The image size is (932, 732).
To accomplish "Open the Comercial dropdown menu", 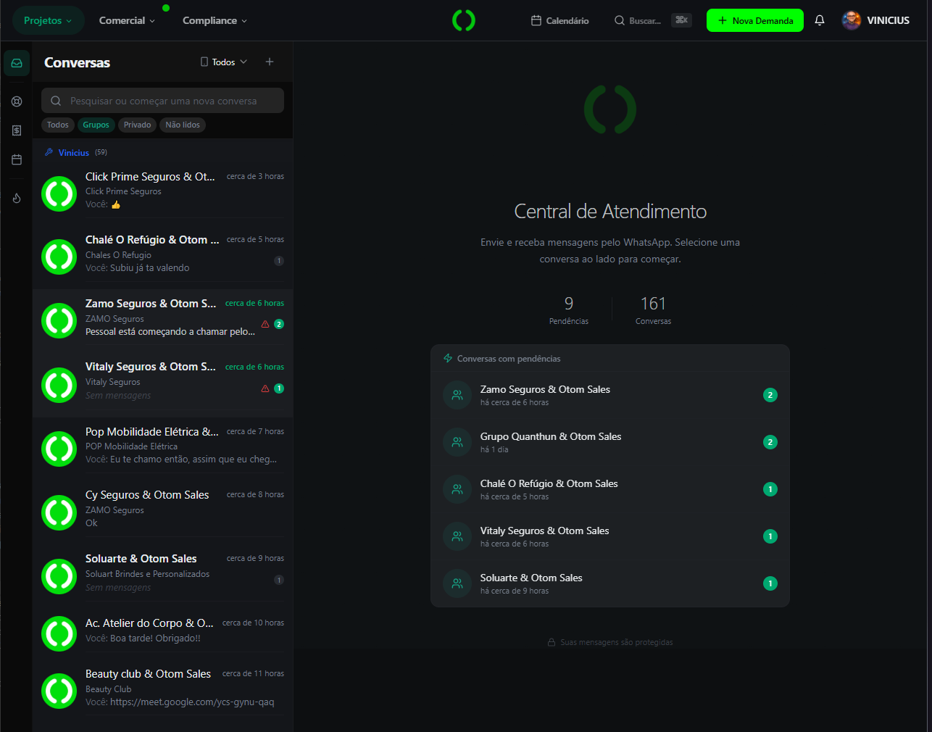I will 127,20.
